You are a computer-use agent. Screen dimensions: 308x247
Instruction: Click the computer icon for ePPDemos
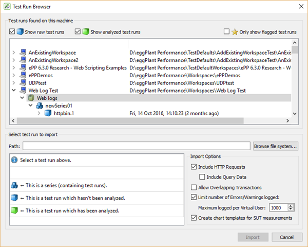click(23, 75)
